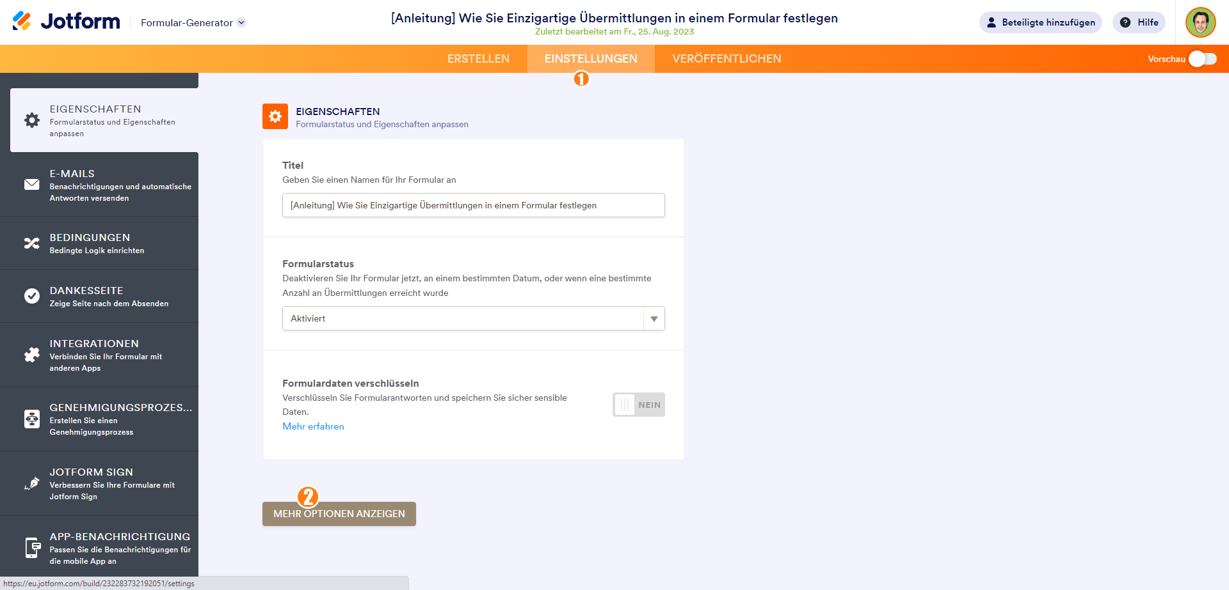1229x590 pixels.
Task: Follow the Mehr erfahren link
Action: (x=314, y=426)
